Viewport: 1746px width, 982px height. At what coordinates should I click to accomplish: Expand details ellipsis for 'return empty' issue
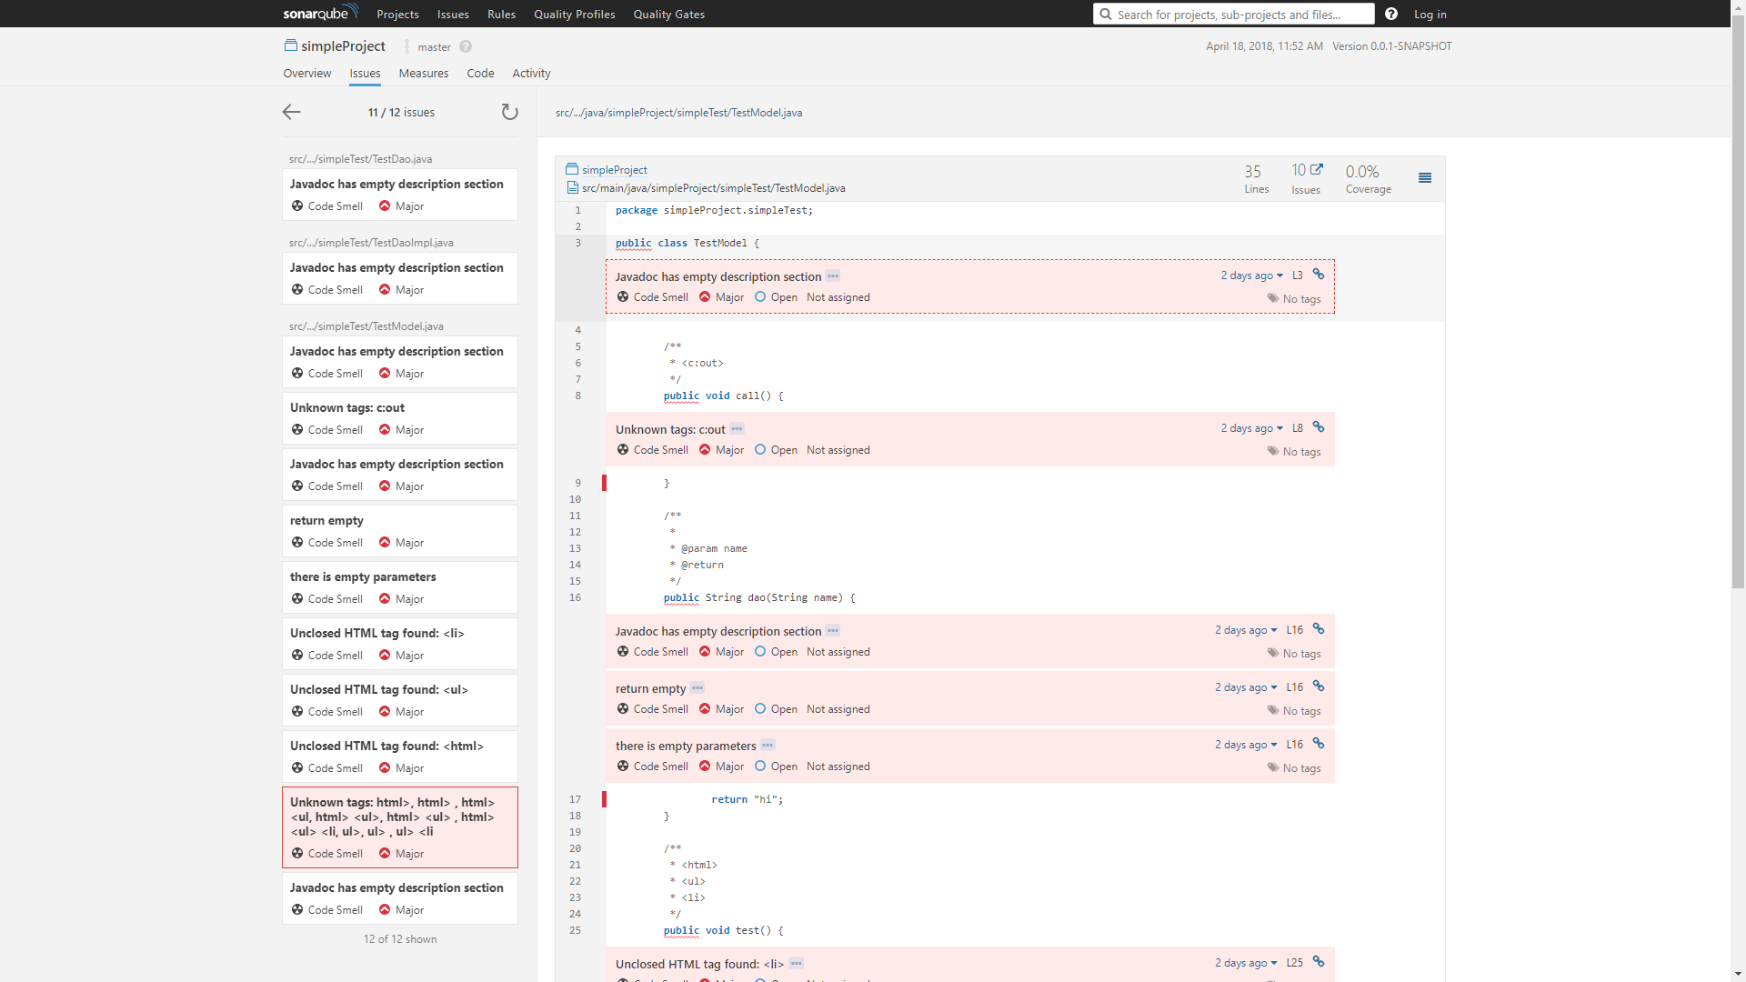tap(697, 688)
